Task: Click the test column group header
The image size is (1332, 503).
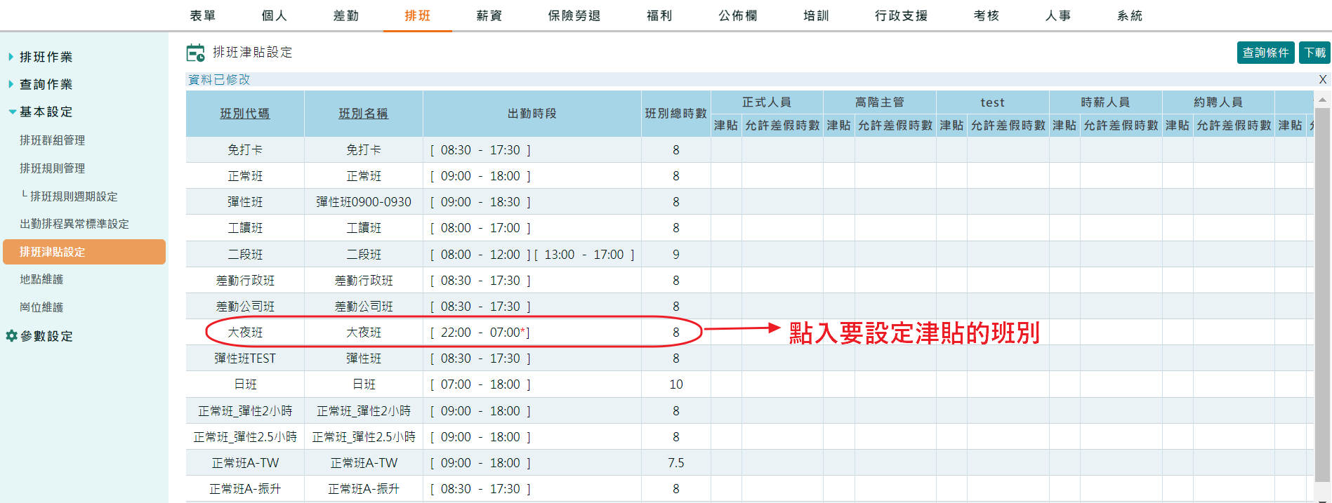Action: click(x=993, y=102)
